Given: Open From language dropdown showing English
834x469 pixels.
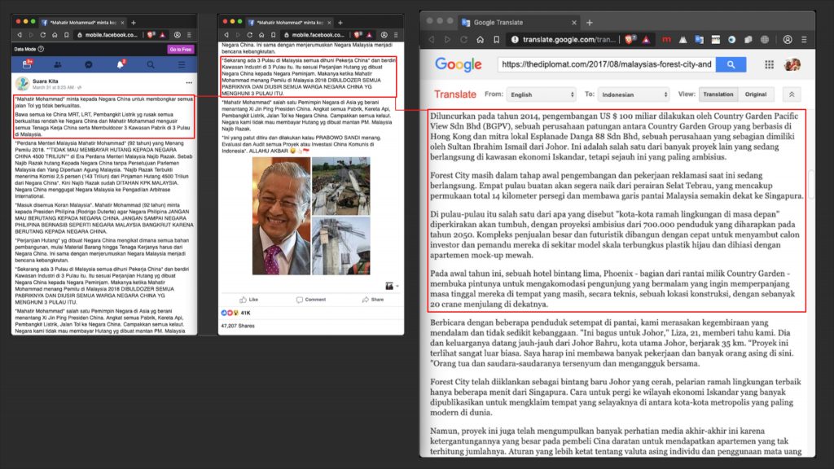Looking at the screenshot, I should tap(542, 94).
